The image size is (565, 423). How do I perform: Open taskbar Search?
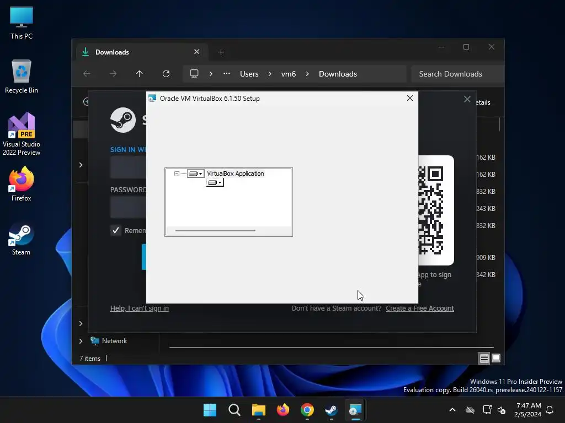click(x=234, y=410)
